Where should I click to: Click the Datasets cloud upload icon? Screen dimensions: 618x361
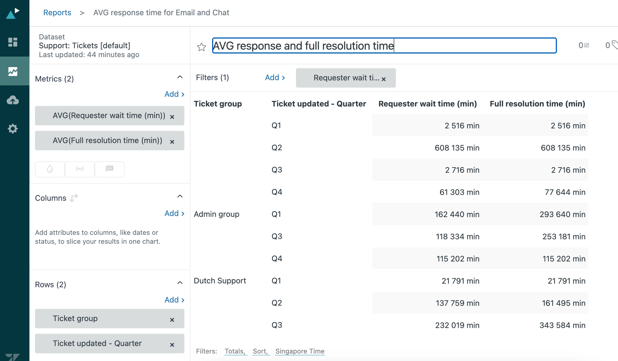click(13, 100)
